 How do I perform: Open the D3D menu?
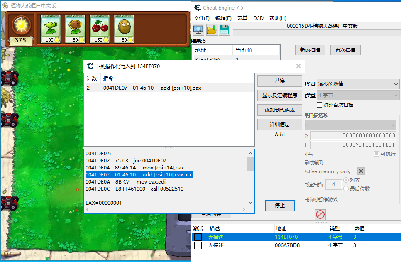(258, 18)
